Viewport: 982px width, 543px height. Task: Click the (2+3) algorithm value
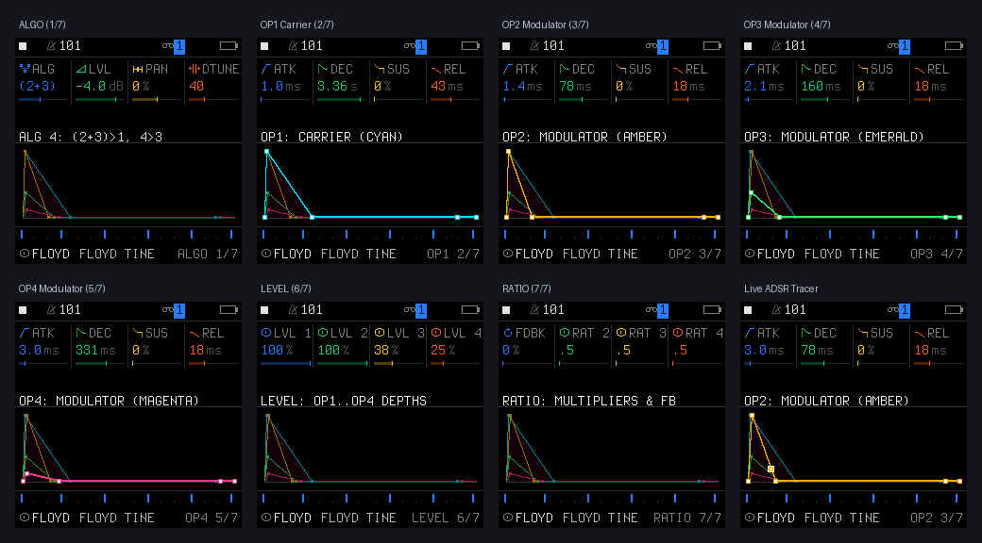pyautogui.click(x=37, y=87)
